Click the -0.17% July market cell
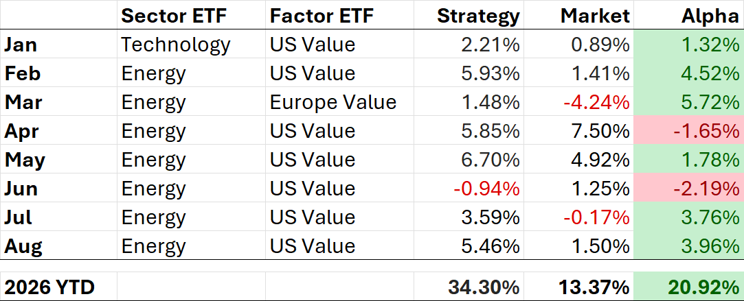Viewport: 744px width, 301px height. [595, 218]
